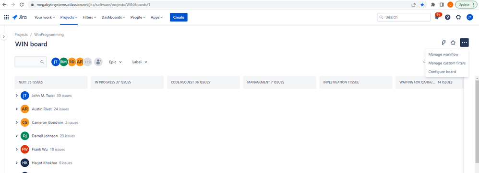Open the browser extensions puzzle icon
The height and width of the screenshot is (173, 479).
[433, 5]
